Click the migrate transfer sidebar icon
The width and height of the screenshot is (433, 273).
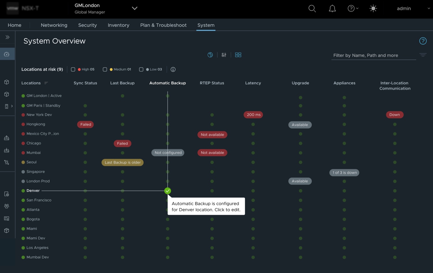[x=7, y=162]
